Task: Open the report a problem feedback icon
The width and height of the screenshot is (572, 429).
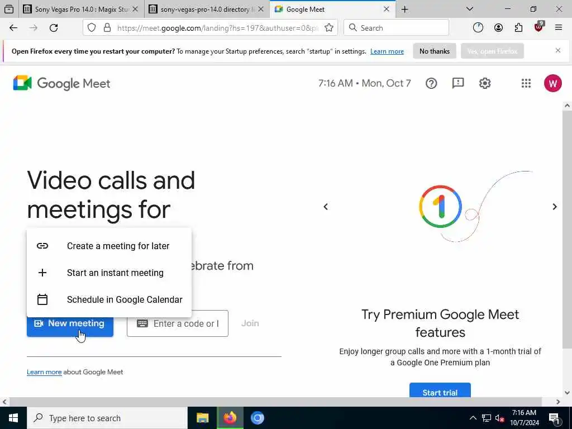Action: [458, 83]
